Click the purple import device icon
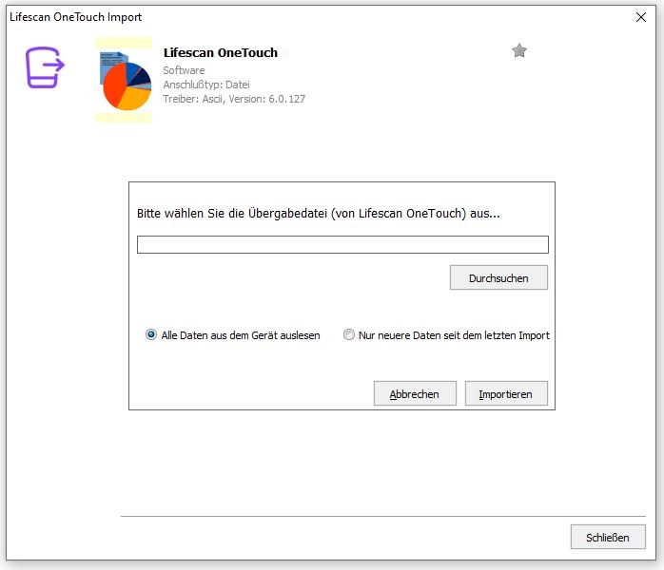The width and height of the screenshot is (664, 570). coord(45,67)
